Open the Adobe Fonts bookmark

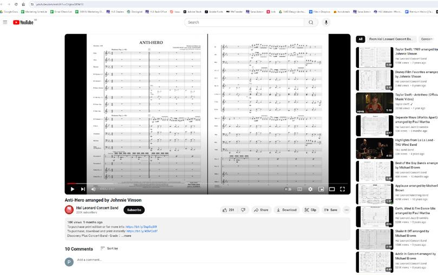click(214, 12)
